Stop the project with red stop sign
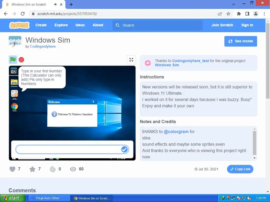This screenshot has height=202, width=270. [x=21, y=60]
